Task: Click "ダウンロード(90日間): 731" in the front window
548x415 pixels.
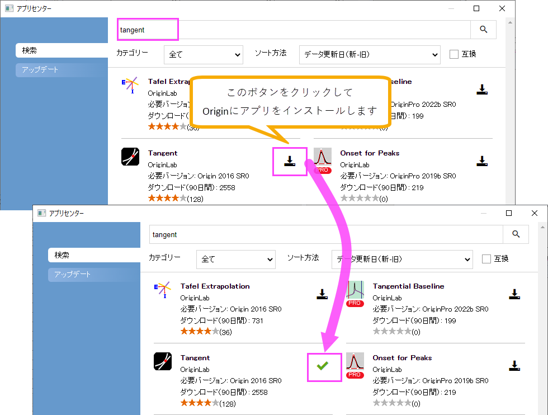Action: pyautogui.click(x=221, y=320)
